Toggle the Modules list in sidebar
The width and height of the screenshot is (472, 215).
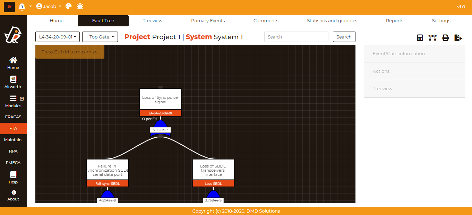pyautogui.click(x=13, y=101)
